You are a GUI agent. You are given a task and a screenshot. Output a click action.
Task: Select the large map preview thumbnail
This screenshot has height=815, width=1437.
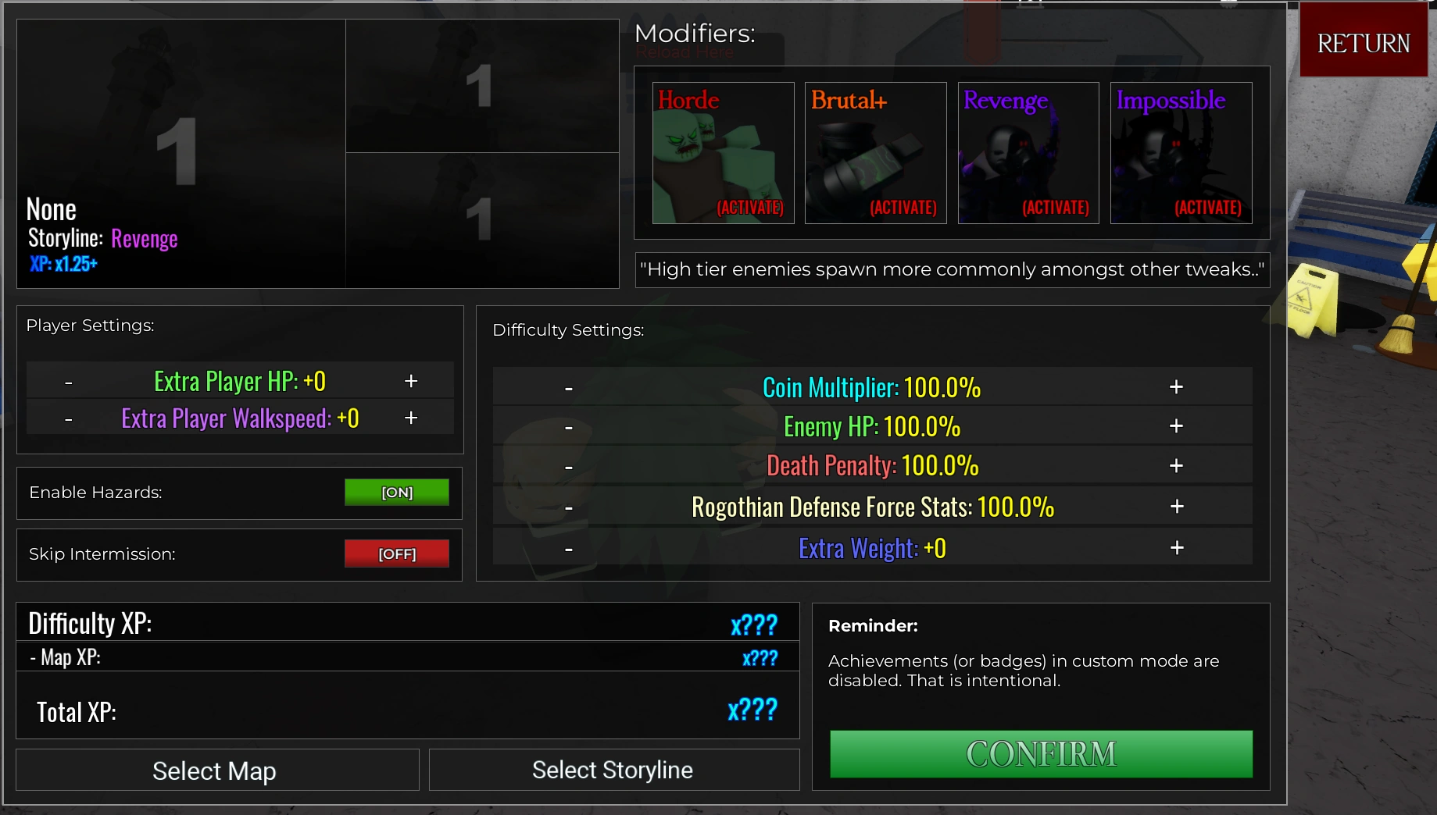(181, 154)
